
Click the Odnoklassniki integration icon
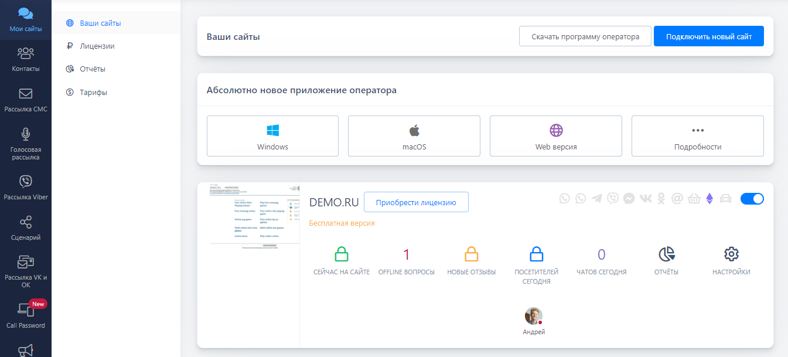661,199
